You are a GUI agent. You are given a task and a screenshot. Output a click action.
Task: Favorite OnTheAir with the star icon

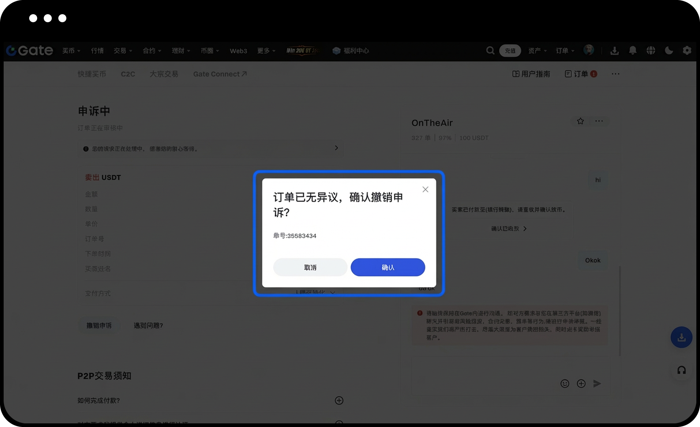[x=580, y=121]
